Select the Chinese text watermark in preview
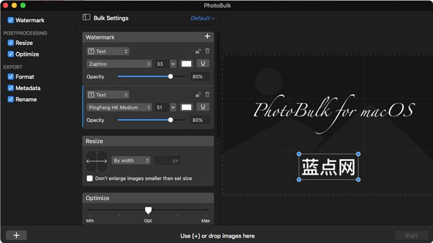This screenshot has height=243, width=433. click(x=328, y=167)
